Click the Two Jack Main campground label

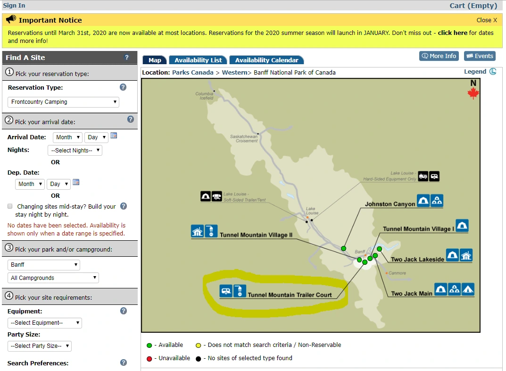(411, 294)
